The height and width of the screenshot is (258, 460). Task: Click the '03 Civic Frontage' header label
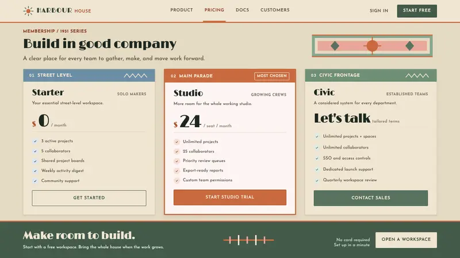tap(335, 75)
